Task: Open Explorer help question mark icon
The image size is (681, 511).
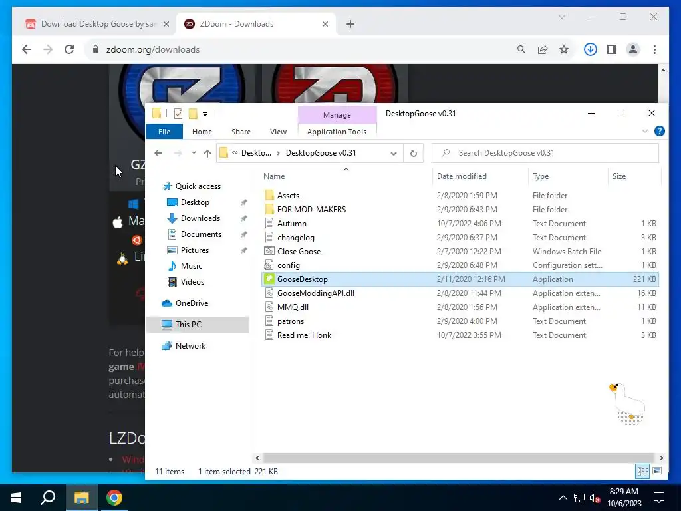Action: (659, 131)
